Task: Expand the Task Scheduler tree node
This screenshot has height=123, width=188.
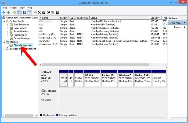Action: [x=8, y=25]
